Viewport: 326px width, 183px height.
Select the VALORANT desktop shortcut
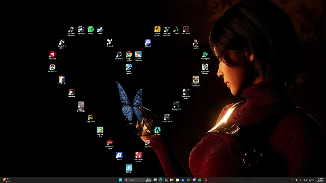point(186,30)
